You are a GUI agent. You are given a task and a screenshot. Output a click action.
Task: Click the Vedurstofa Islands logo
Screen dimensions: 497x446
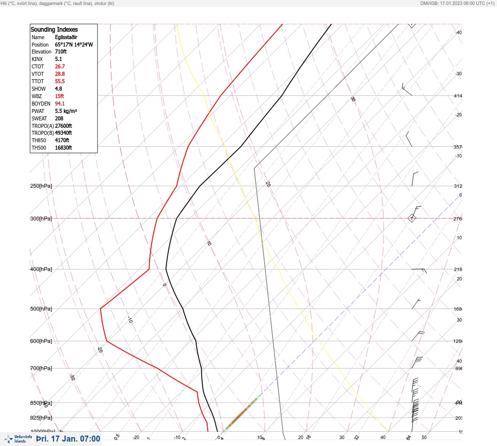(x=18, y=439)
